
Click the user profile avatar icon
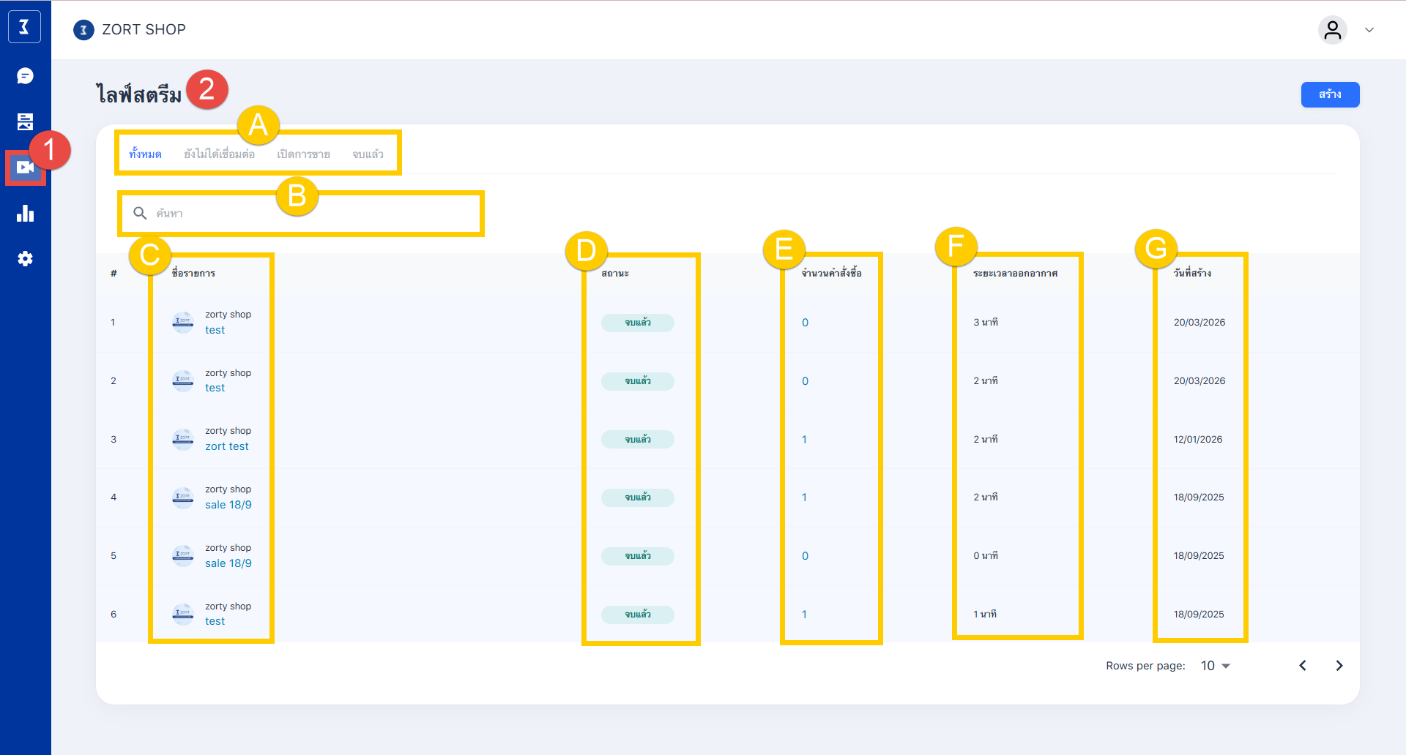1332,30
